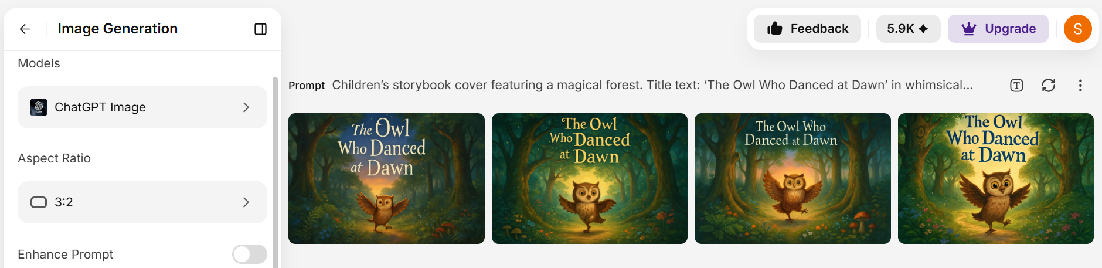Open the ChatGPT Image model selector
Screen dimensions: 1102x268
click(142, 107)
